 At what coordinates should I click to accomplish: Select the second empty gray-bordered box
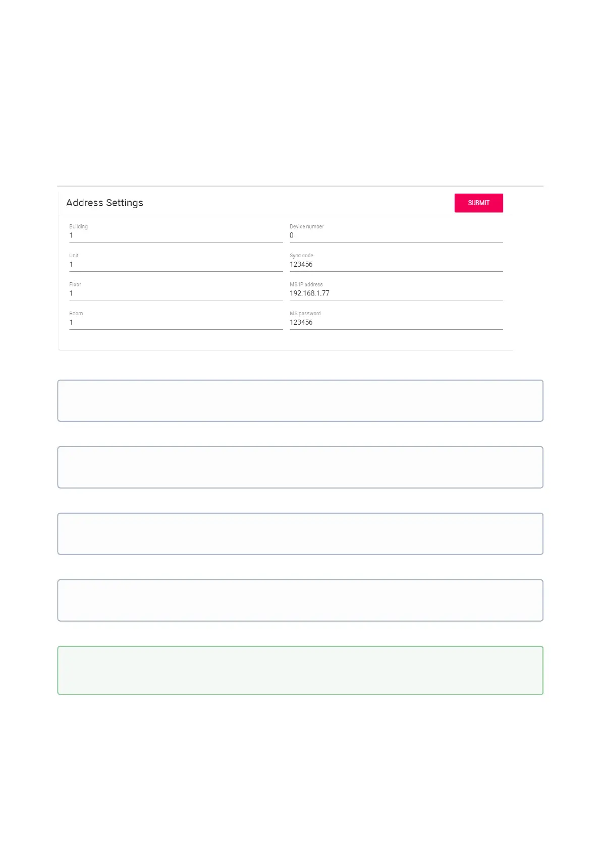[x=300, y=467]
